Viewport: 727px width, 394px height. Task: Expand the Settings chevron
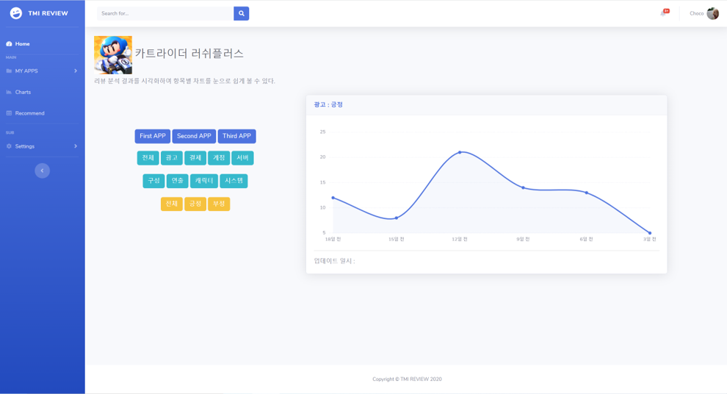pos(76,146)
